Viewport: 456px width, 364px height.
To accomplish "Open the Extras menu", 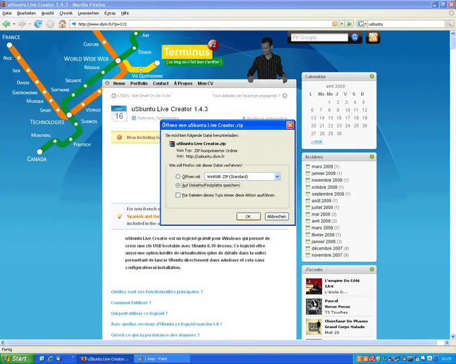I will pos(110,13).
